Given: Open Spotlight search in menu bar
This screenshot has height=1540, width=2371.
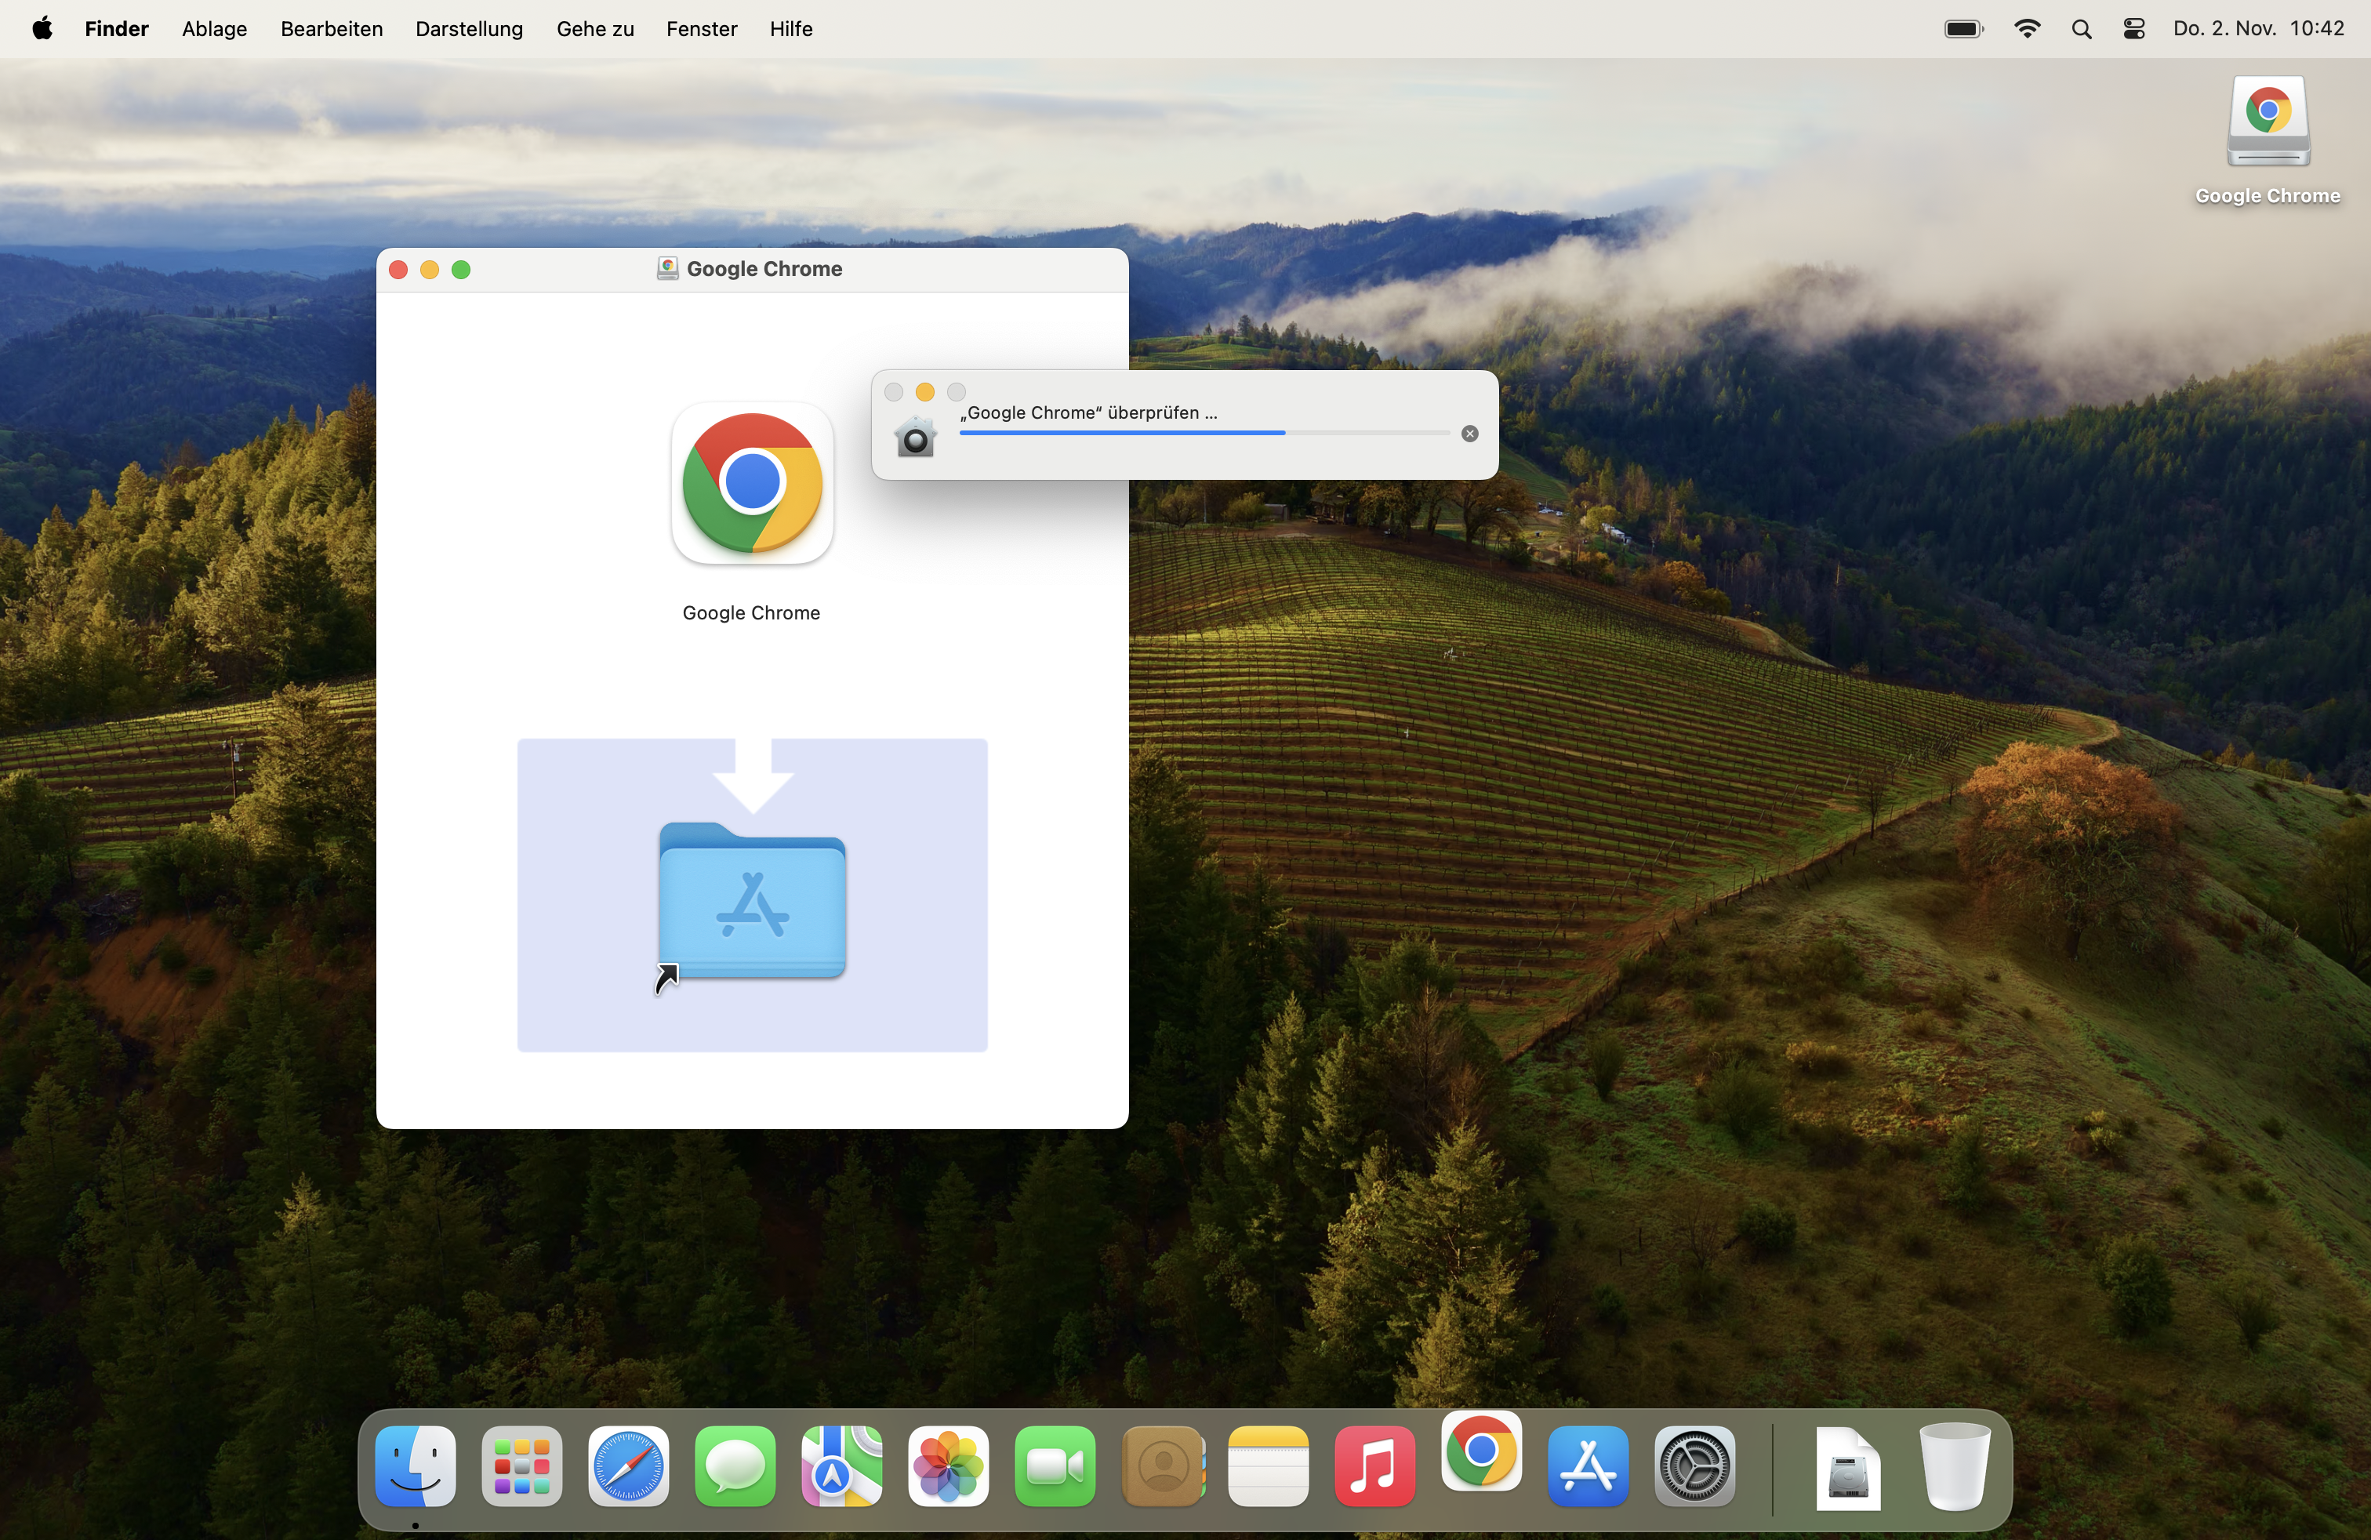Looking at the screenshot, I should tap(2081, 29).
